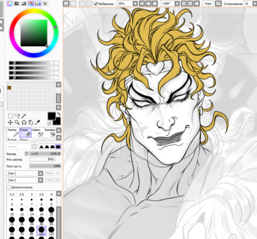
Task: Swap foreground and background colors
Action: point(59,114)
